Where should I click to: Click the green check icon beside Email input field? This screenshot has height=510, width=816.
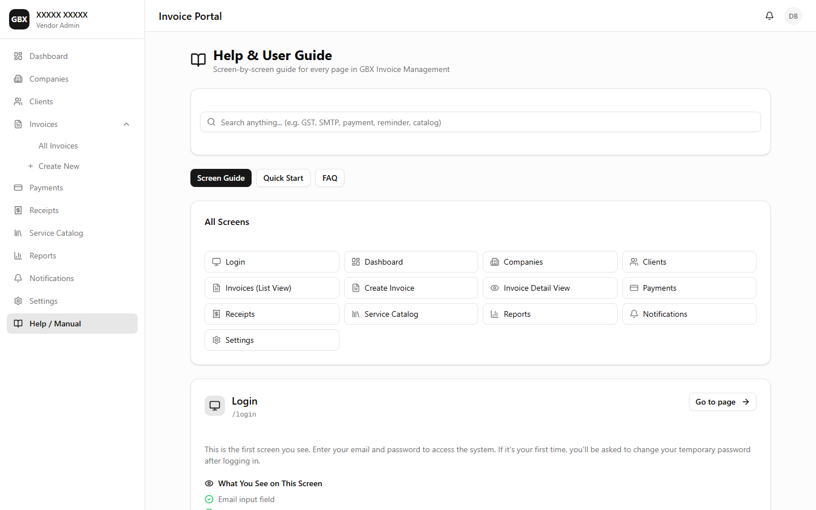point(209,499)
